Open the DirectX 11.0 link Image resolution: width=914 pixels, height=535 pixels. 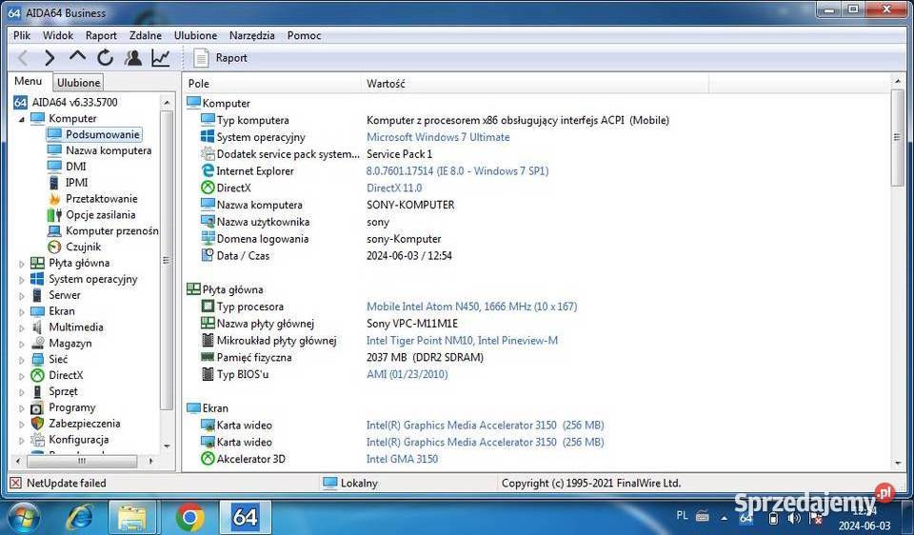click(394, 188)
